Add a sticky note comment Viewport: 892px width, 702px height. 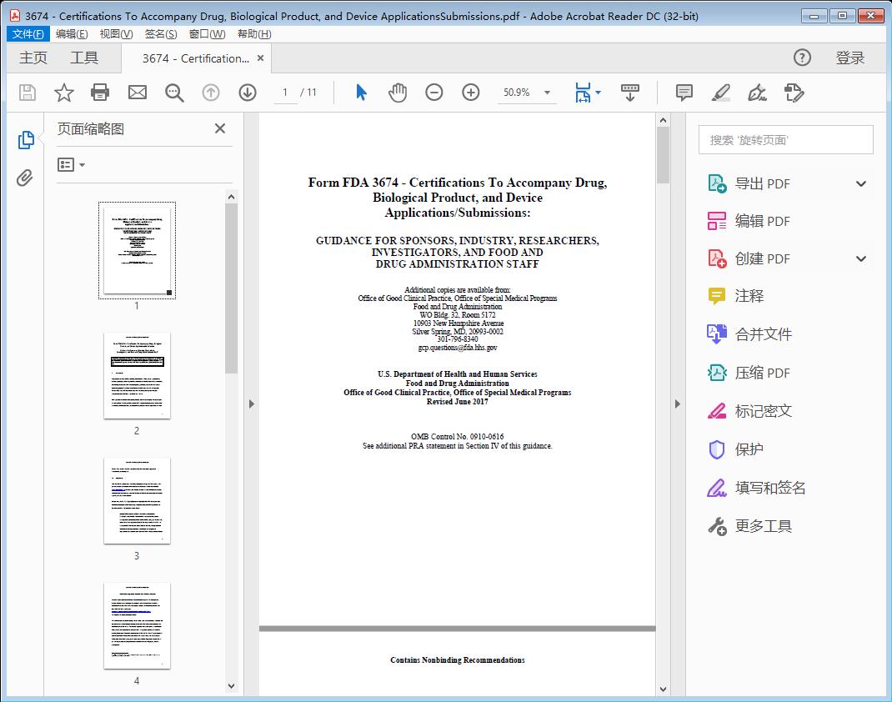tap(684, 93)
